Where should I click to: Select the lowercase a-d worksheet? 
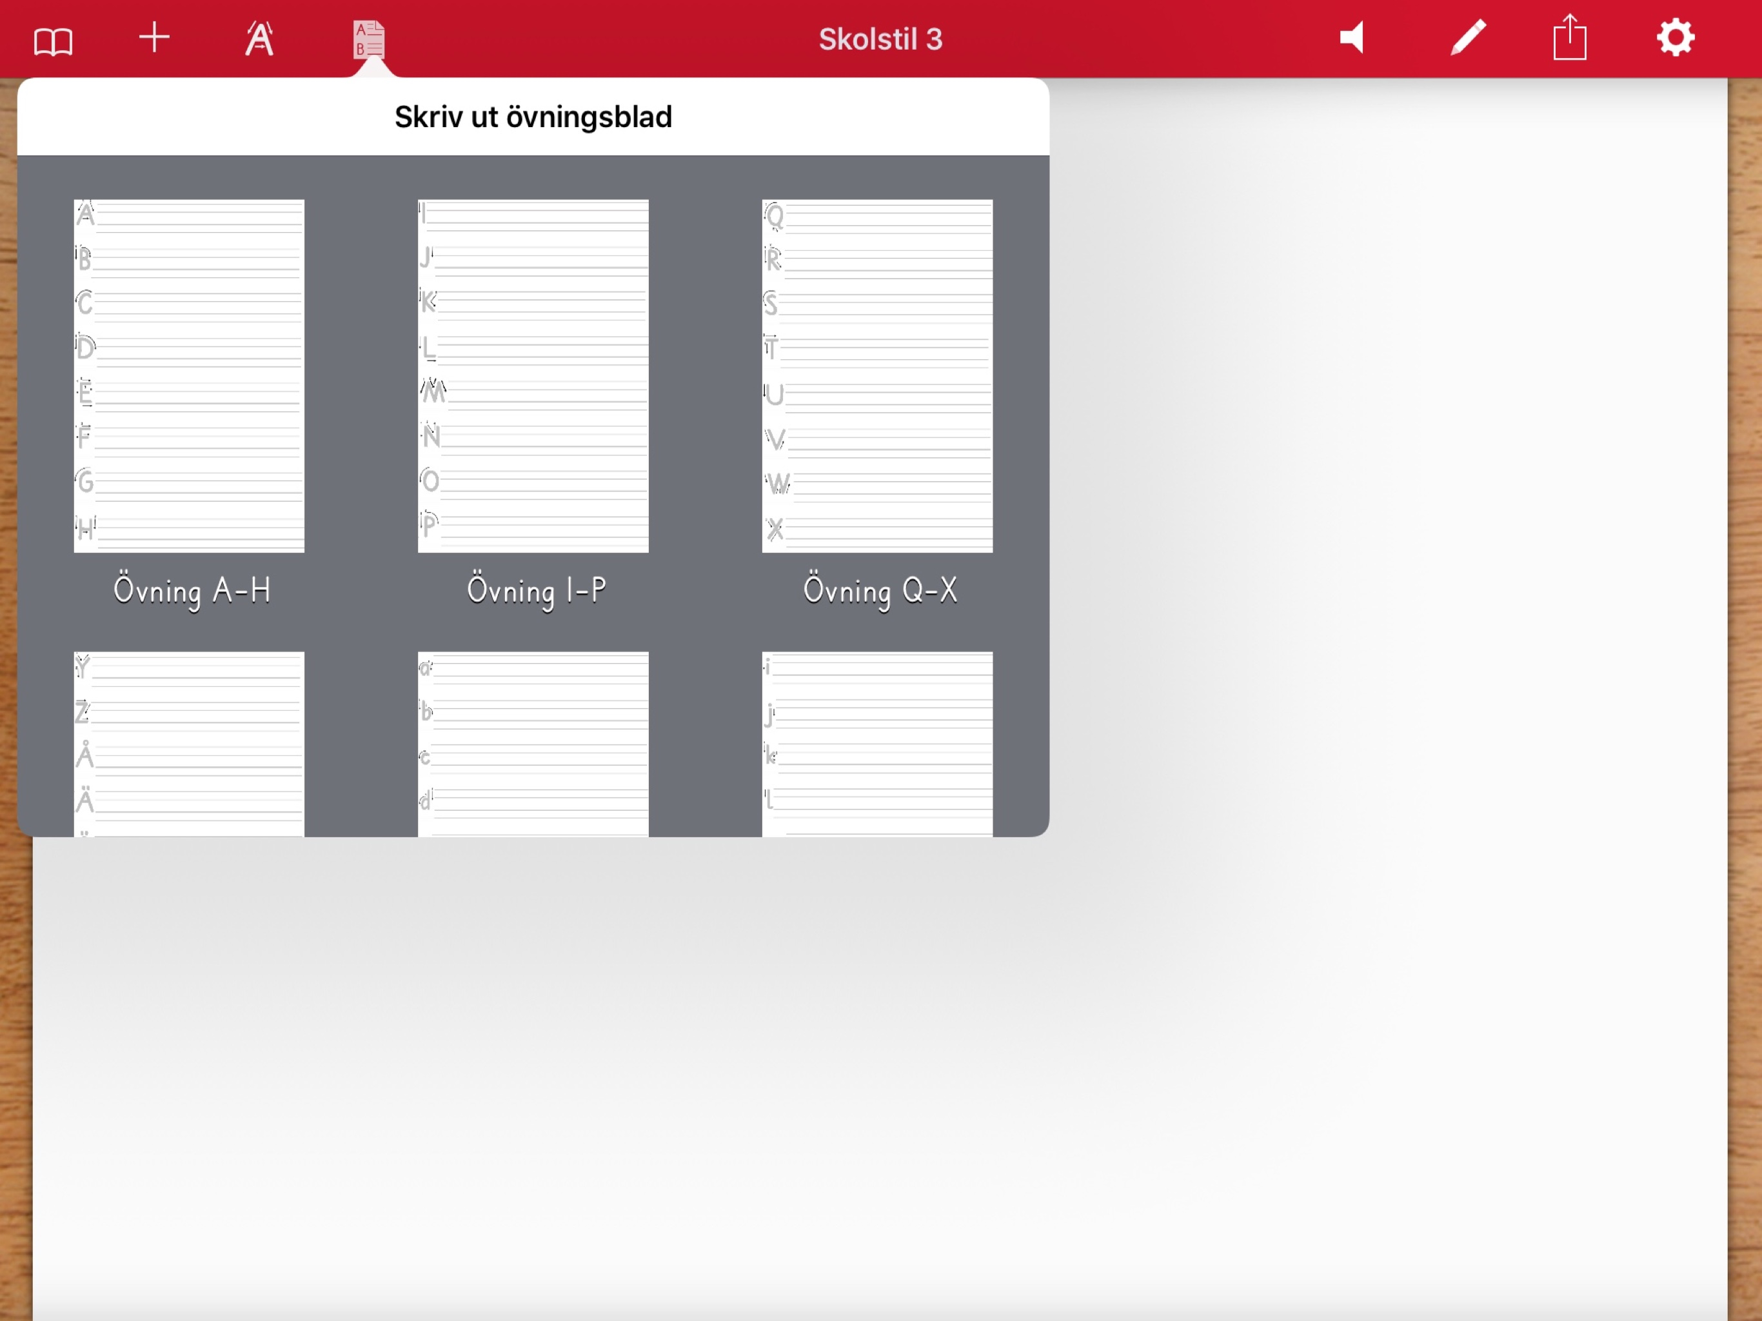(533, 743)
